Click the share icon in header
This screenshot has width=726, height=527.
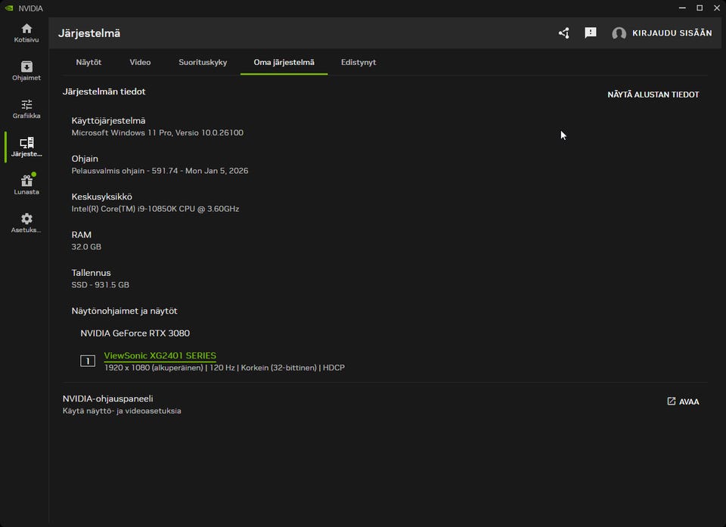563,33
